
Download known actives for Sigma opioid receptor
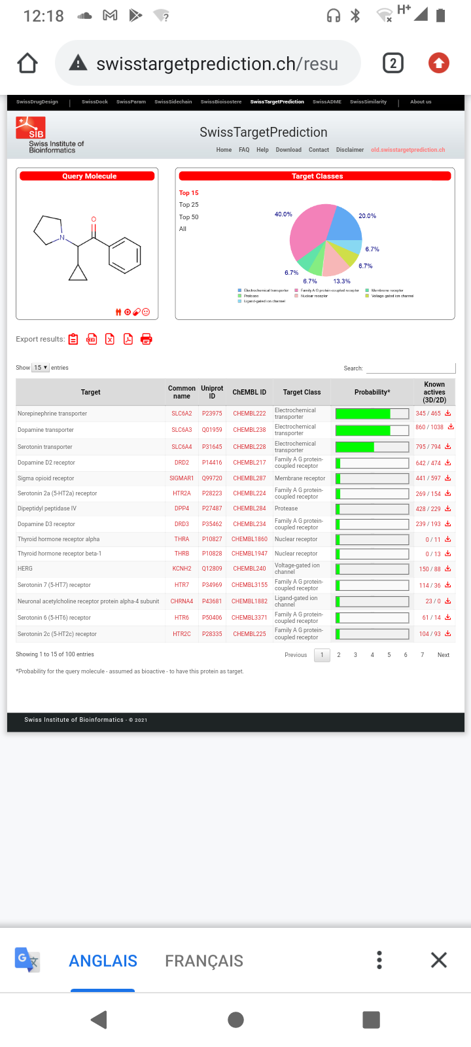pyautogui.click(x=448, y=478)
